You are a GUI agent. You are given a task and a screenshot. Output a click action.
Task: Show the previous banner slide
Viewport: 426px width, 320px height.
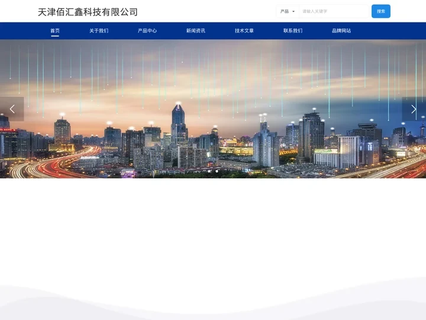(12, 109)
